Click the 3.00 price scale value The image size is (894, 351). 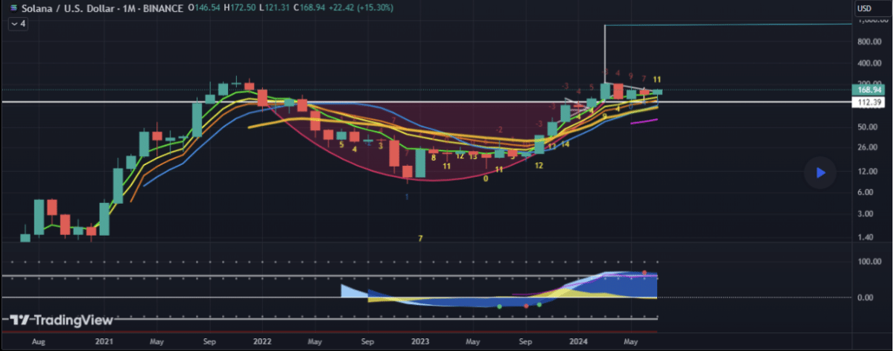pos(866,214)
